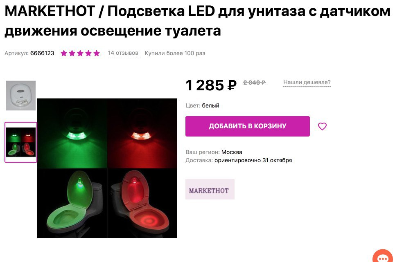Click the Нашли дешевле? link
The height and width of the screenshot is (262, 395).
[307, 82]
